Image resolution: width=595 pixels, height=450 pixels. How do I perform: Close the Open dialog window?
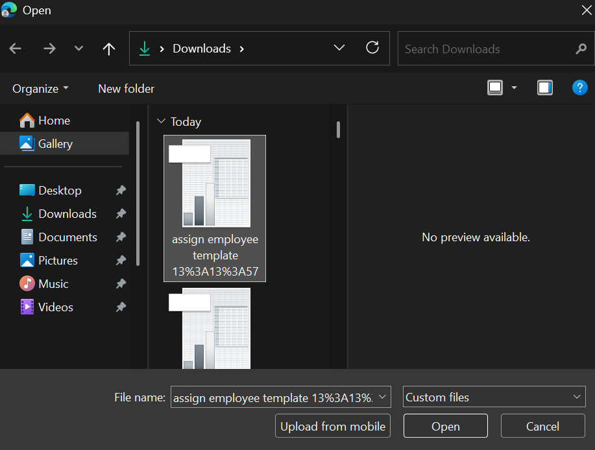click(x=586, y=10)
